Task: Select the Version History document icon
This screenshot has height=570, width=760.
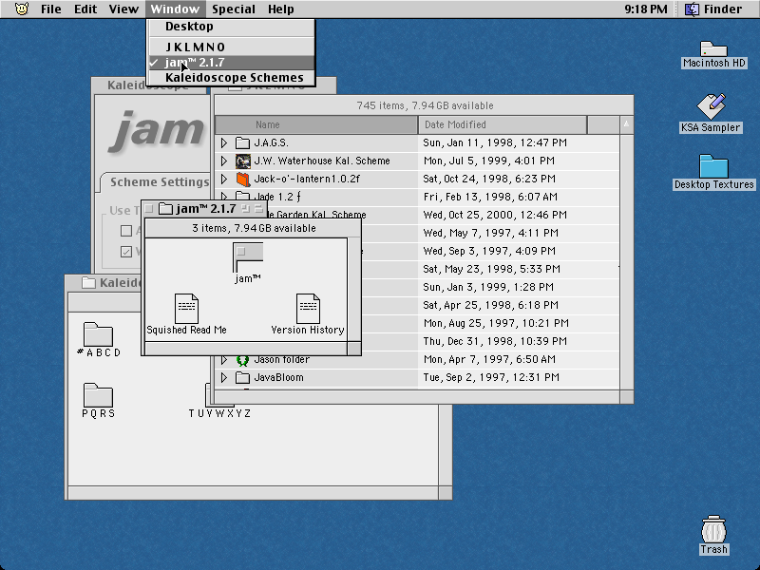Action: 308,308
